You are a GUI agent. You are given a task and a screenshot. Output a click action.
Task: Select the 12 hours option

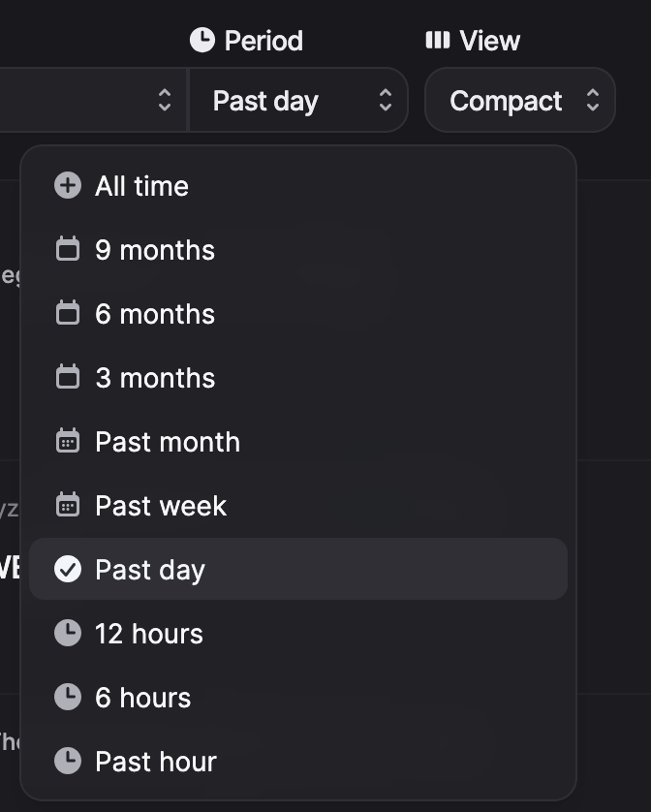(149, 634)
